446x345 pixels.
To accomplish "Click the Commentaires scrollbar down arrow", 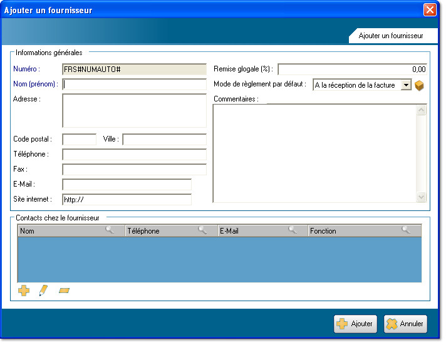I will click(421, 197).
